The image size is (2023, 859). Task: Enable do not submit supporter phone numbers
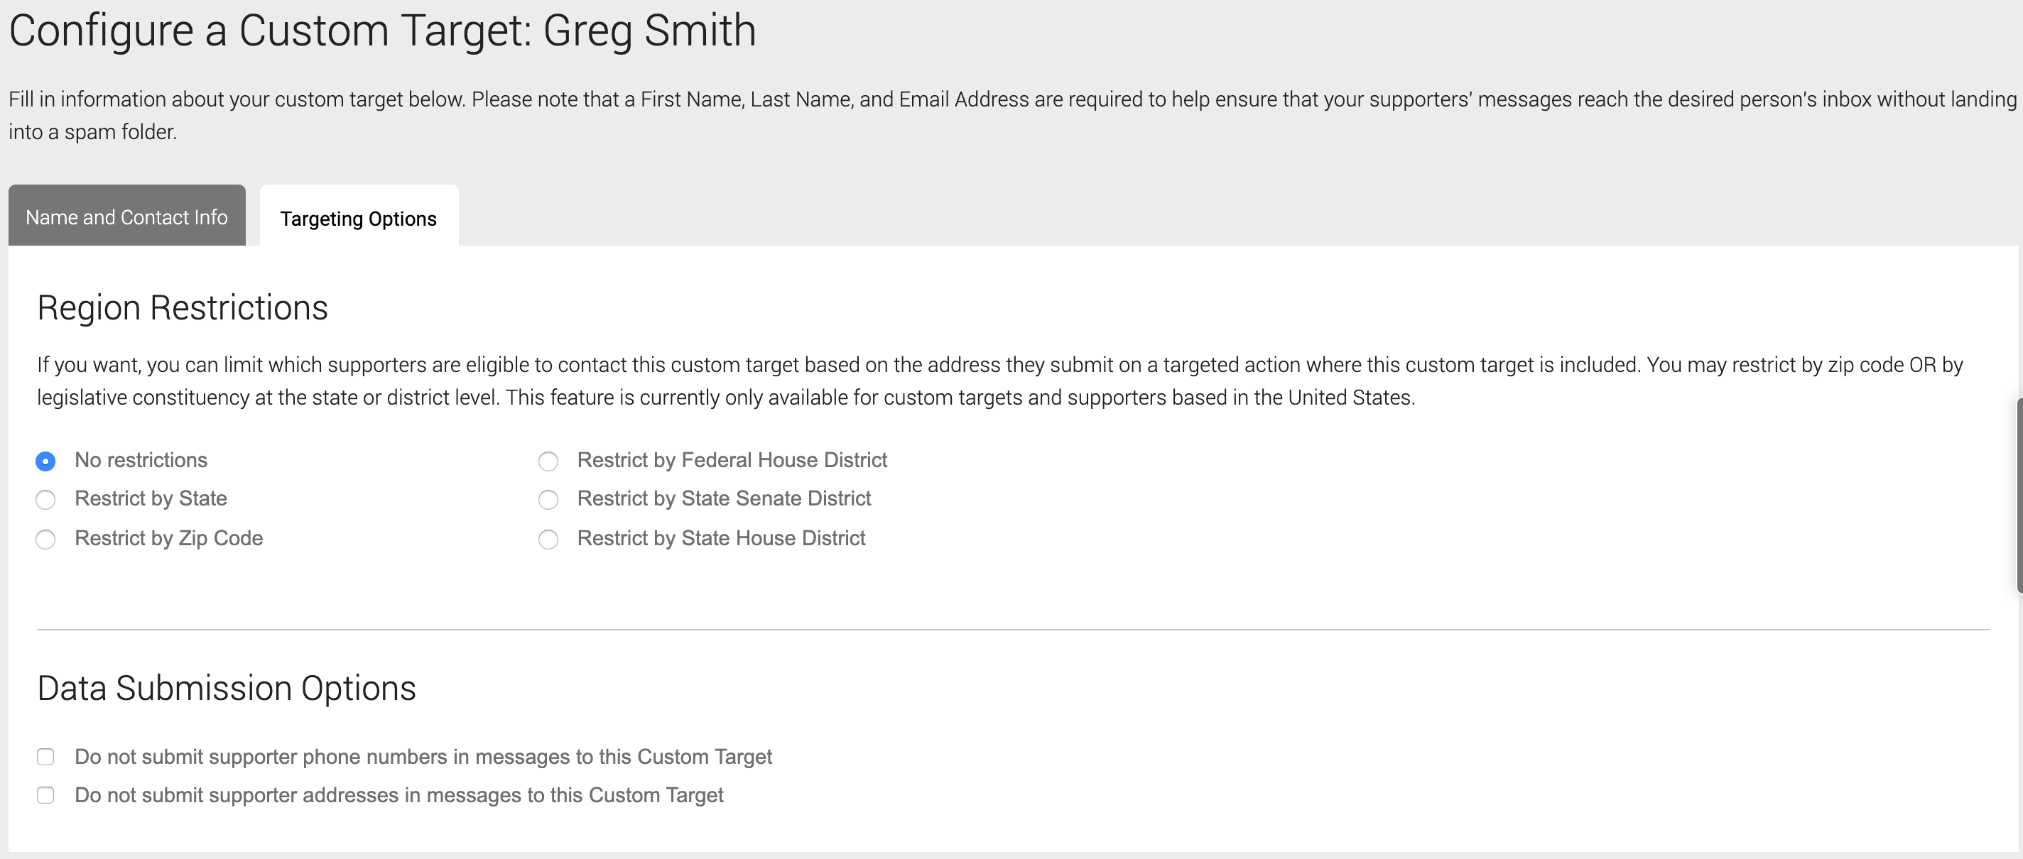[45, 757]
